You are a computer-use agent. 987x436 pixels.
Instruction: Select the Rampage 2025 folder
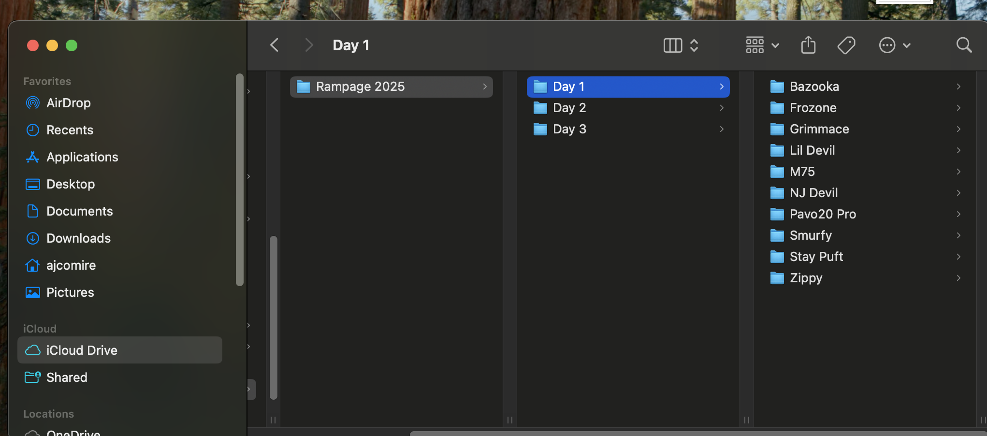[360, 87]
